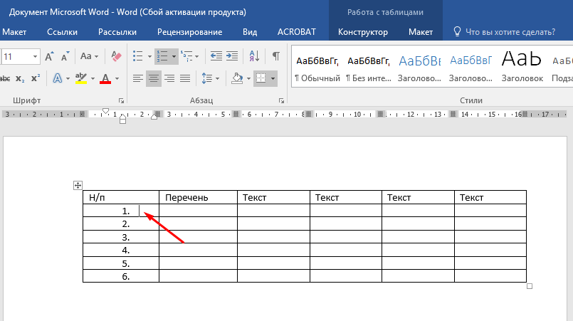Image resolution: width=573 pixels, height=321 pixels.
Task: Click the row numbered 3. cell
Action: click(x=121, y=237)
